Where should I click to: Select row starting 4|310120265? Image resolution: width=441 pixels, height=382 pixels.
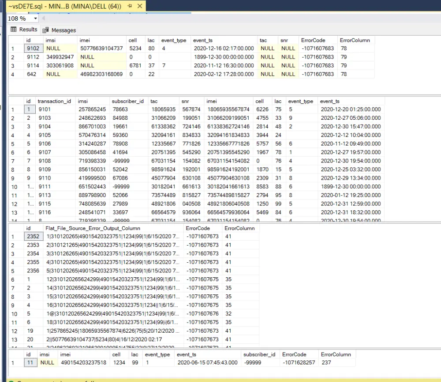tap(113, 262)
